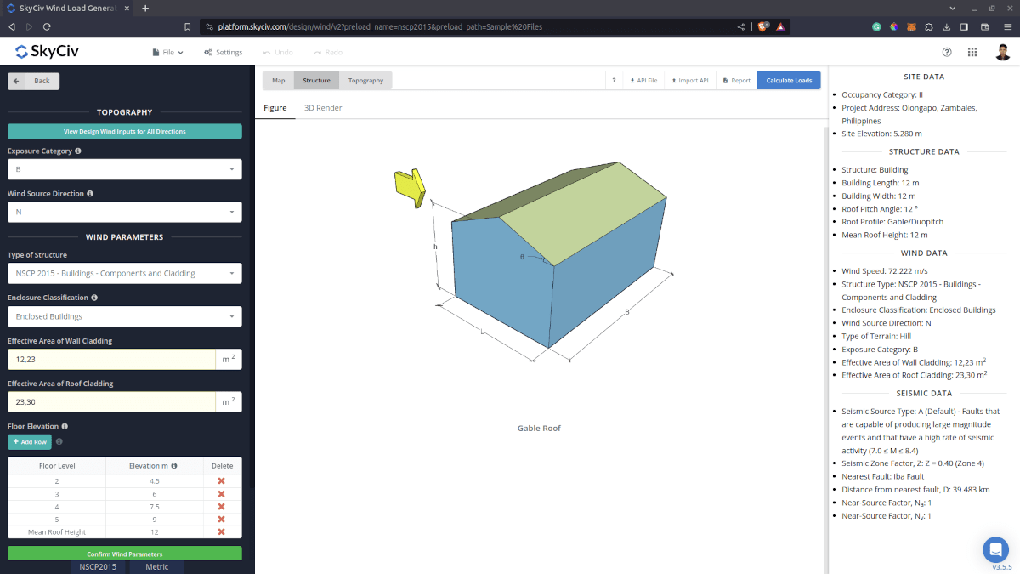Click Wind Source Direction info icon
This screenshot has width=1020, height=574.
90,193
